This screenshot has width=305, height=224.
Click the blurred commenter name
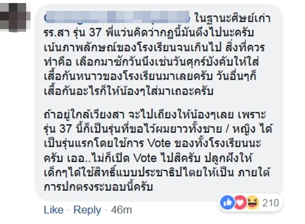117,19
